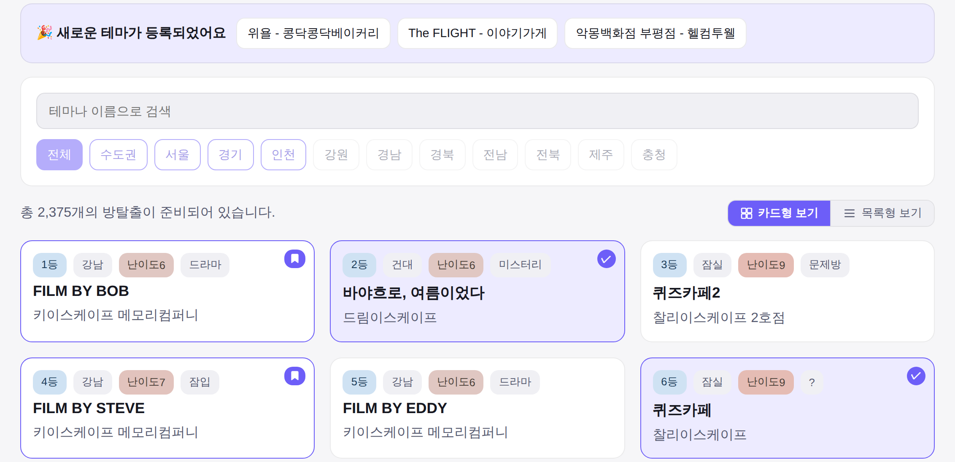Viewport: 955px width, 462px height.
Task: Open the FILM BY BOB card title
Action: point(81,291)
